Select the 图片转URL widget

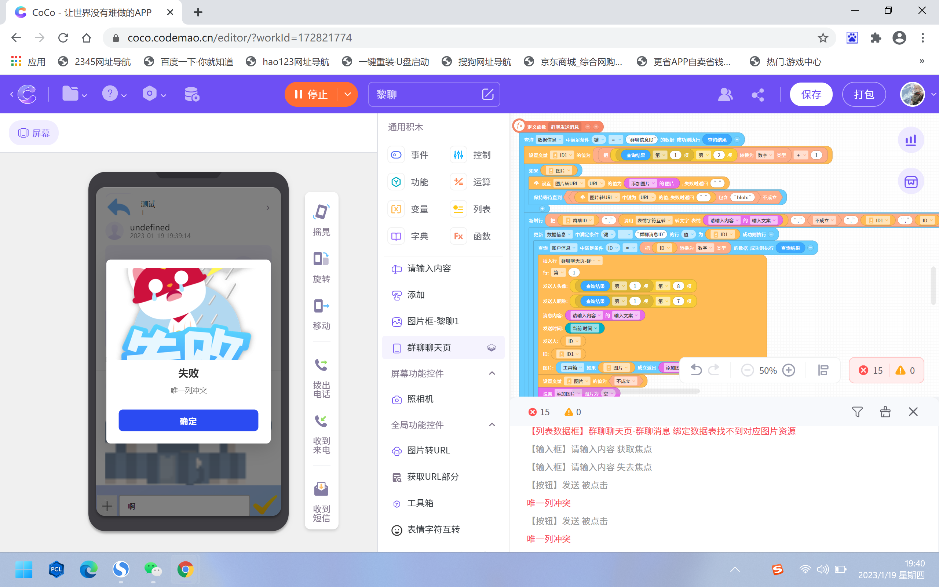point(443,451)
